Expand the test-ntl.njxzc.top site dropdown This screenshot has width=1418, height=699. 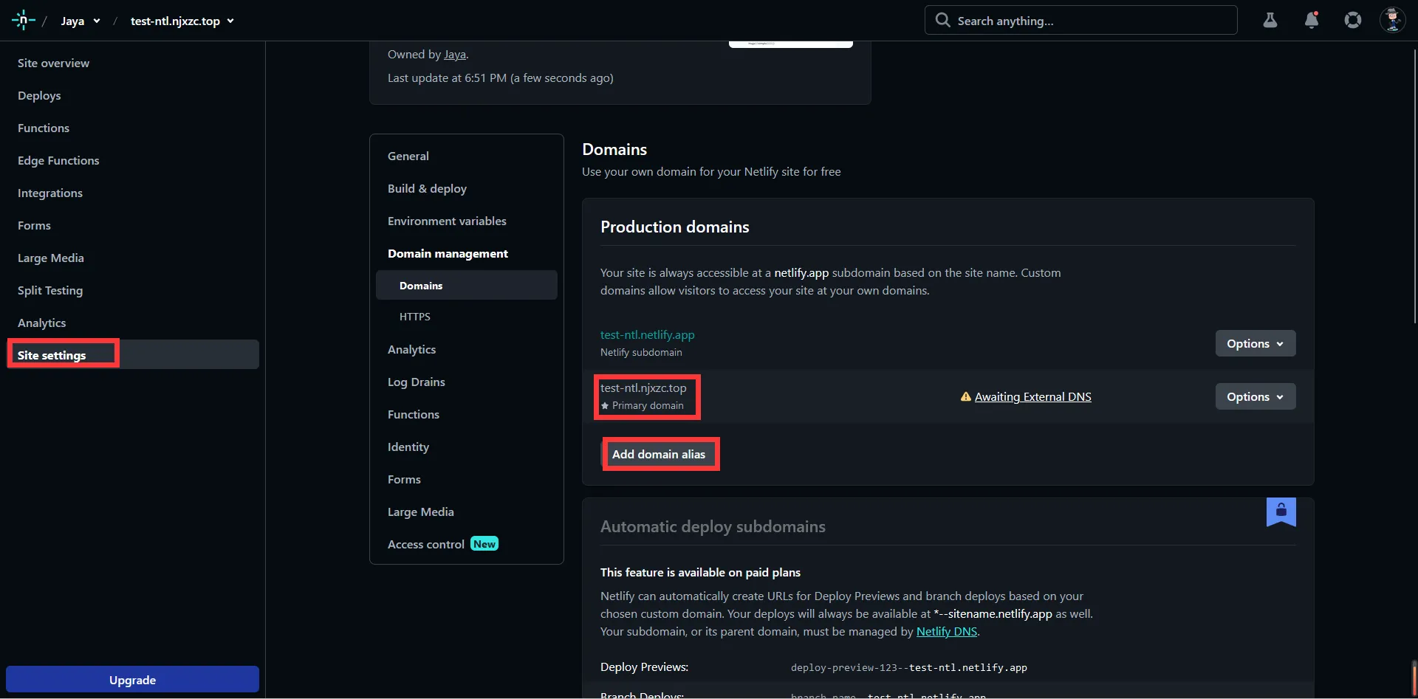[x=182, y=21]
